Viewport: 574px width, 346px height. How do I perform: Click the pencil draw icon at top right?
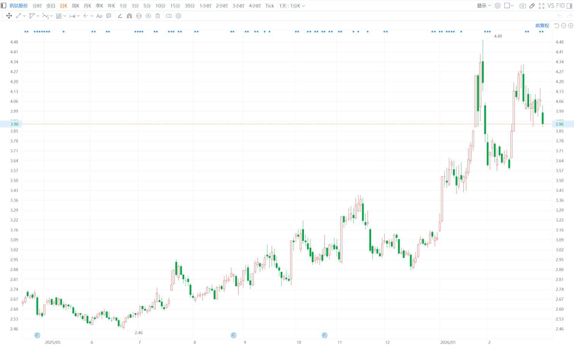532,6
